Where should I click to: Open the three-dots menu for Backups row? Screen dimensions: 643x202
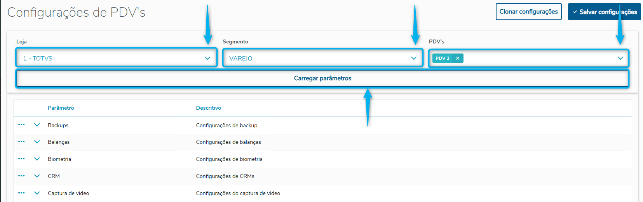[21, 125]
